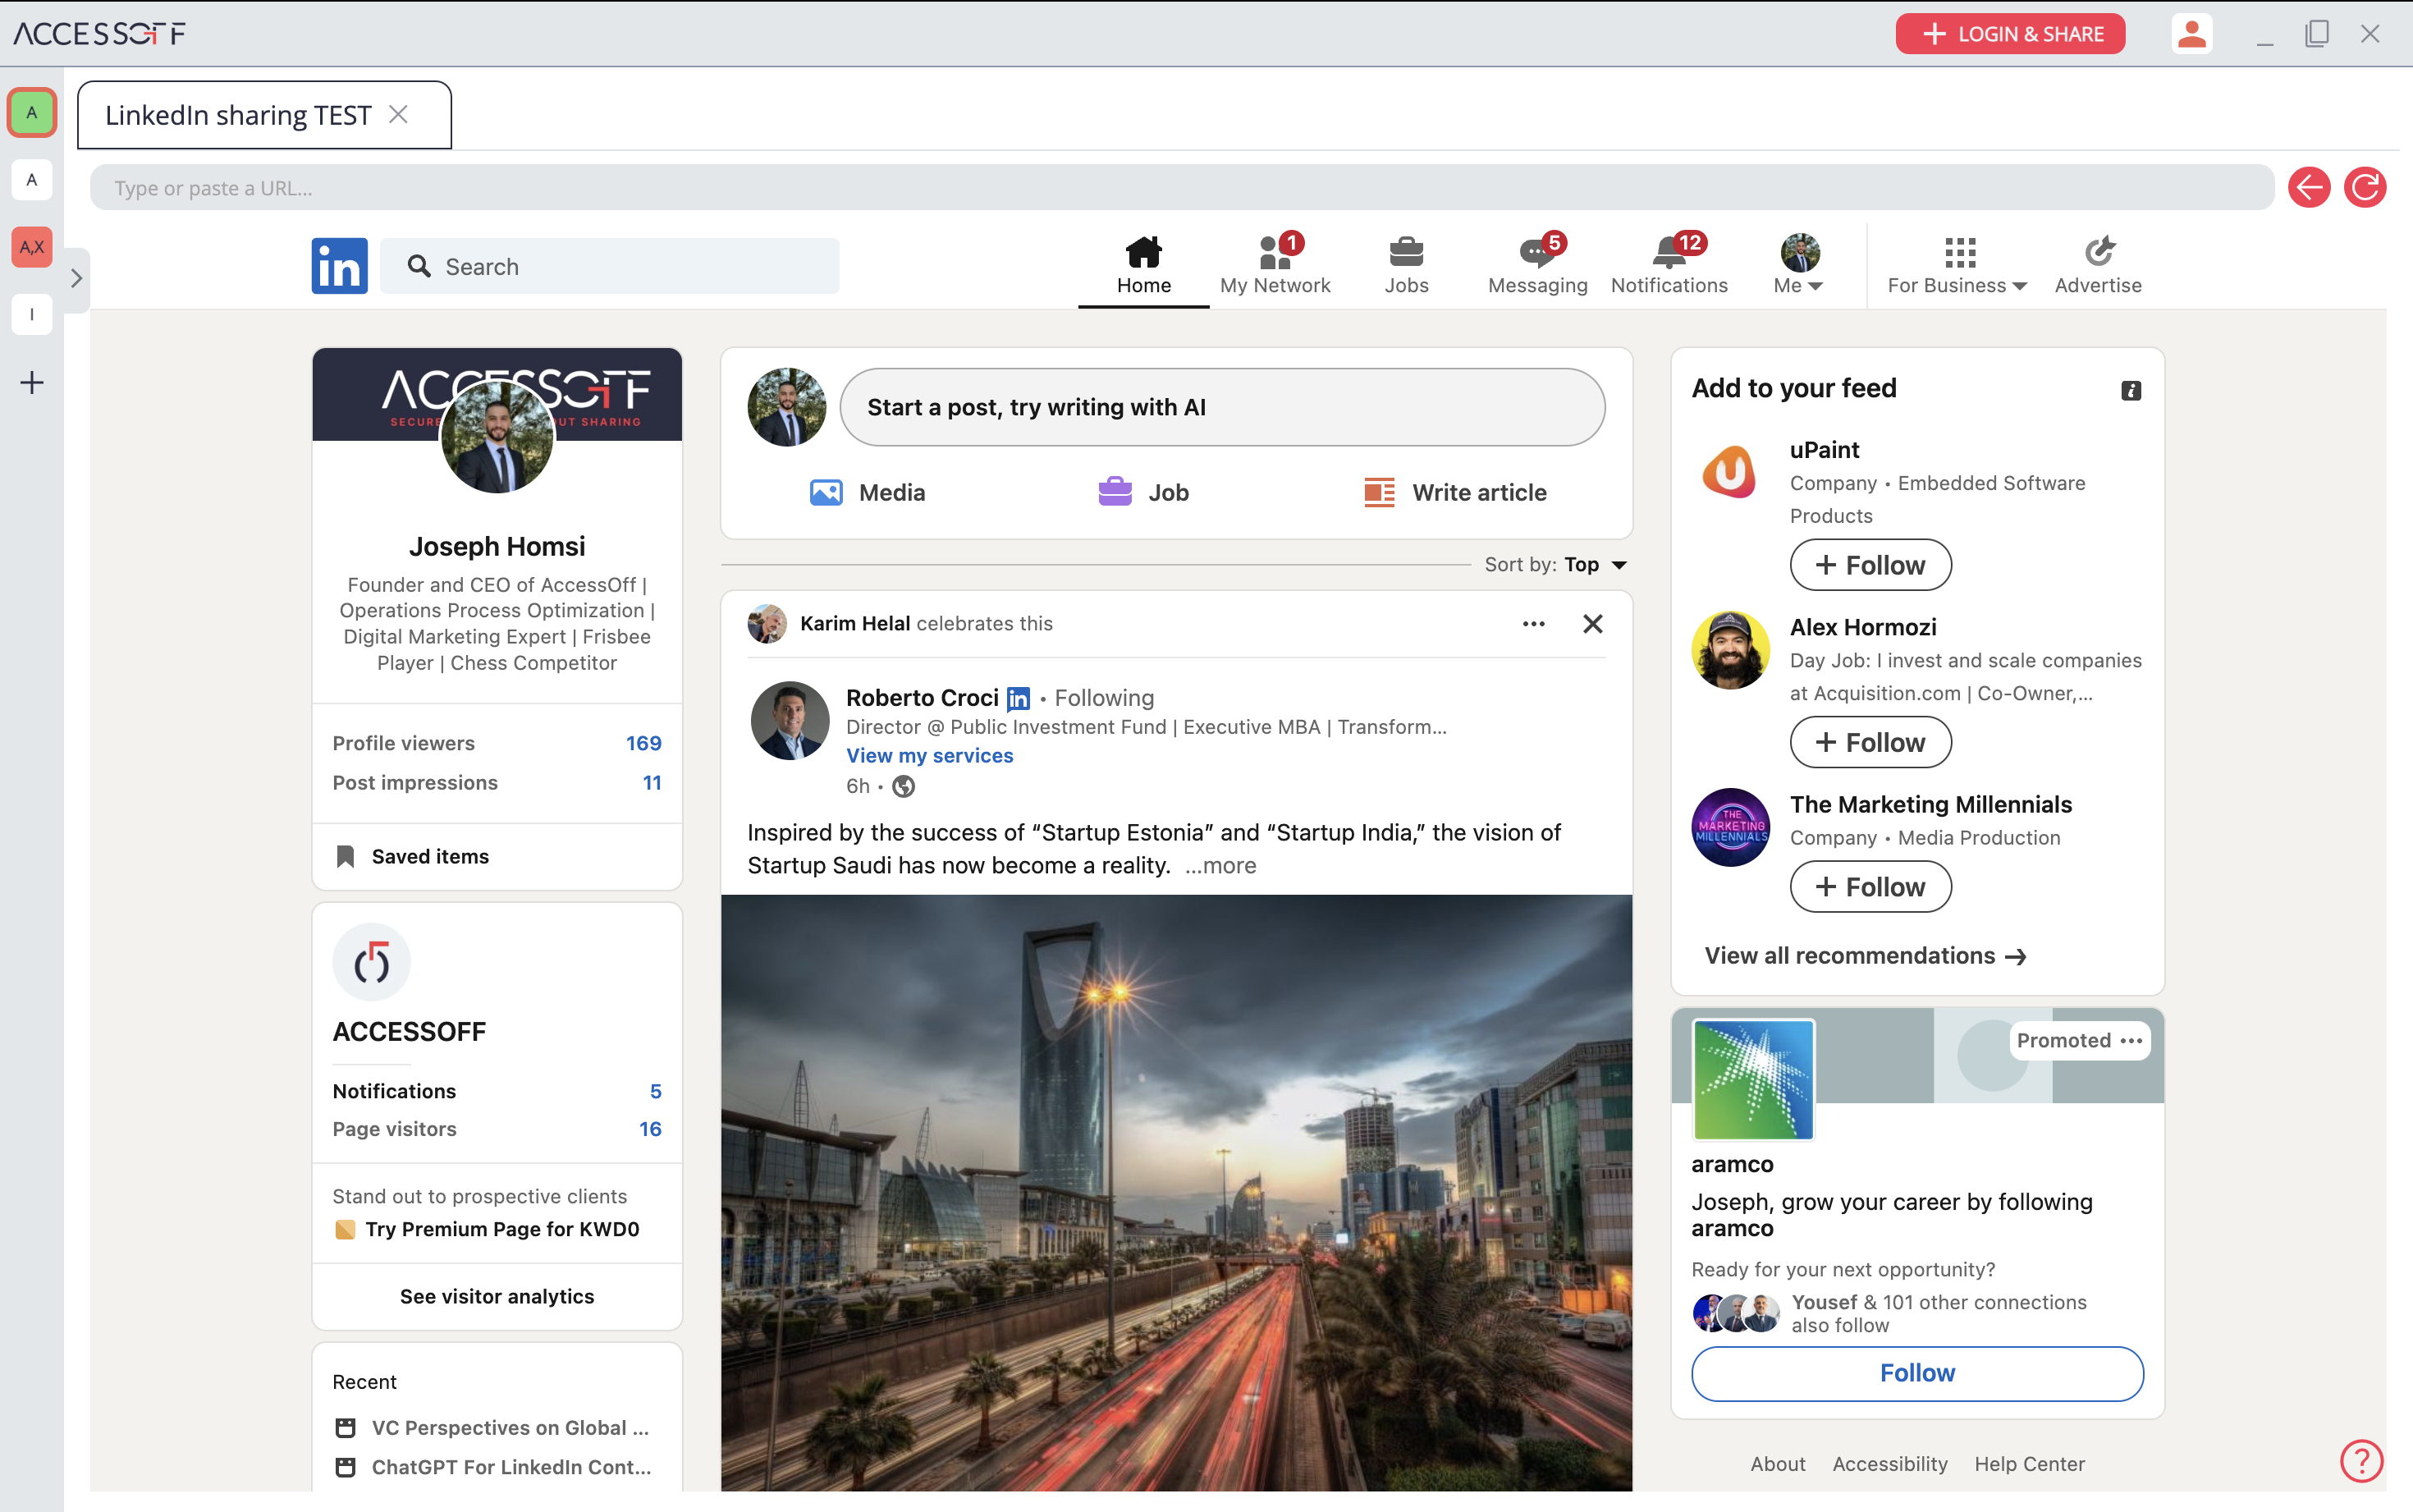
Task: Change the Sort by Top dropdown
Action: coord(1556,564)
